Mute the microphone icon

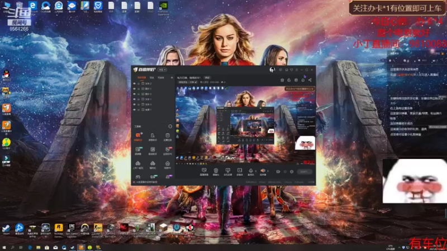click(x=250, y=171)
